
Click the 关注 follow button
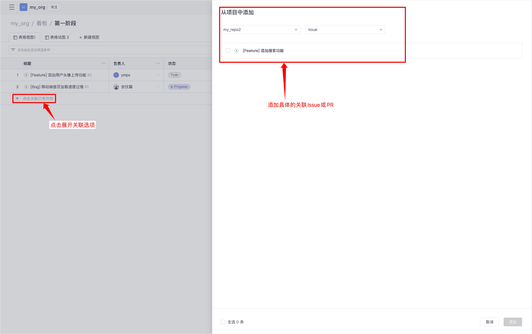tap(54, 7)
